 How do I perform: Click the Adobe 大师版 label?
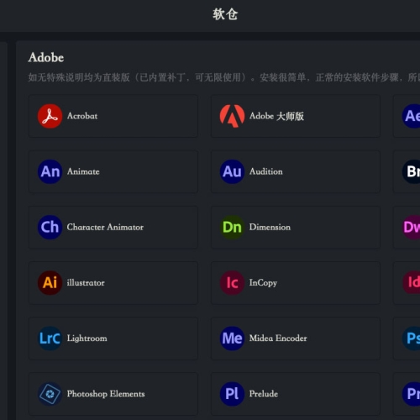[276, 116]
